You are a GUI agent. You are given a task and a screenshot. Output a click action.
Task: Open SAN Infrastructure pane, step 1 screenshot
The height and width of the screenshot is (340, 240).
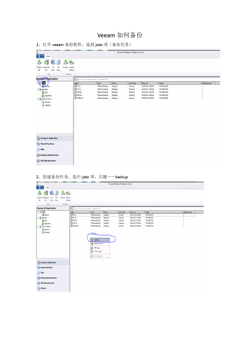click(x=55, y=161)
